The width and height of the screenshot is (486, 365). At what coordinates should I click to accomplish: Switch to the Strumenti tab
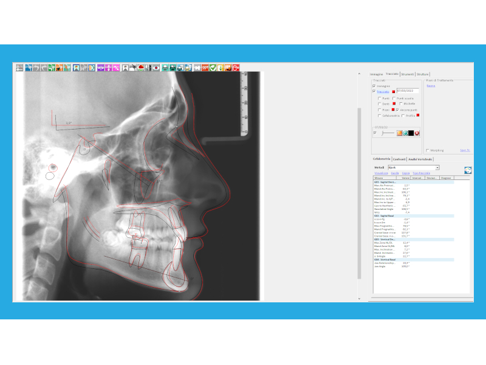[407, 74]
